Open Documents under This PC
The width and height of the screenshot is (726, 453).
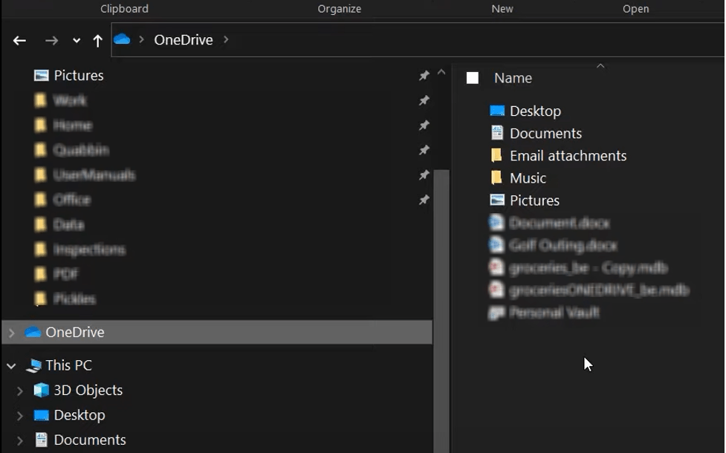90,440
